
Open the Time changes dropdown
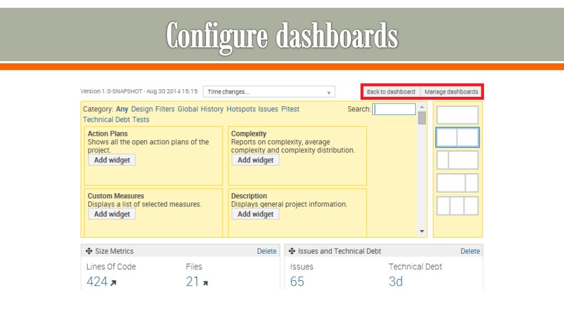[269, 92]
